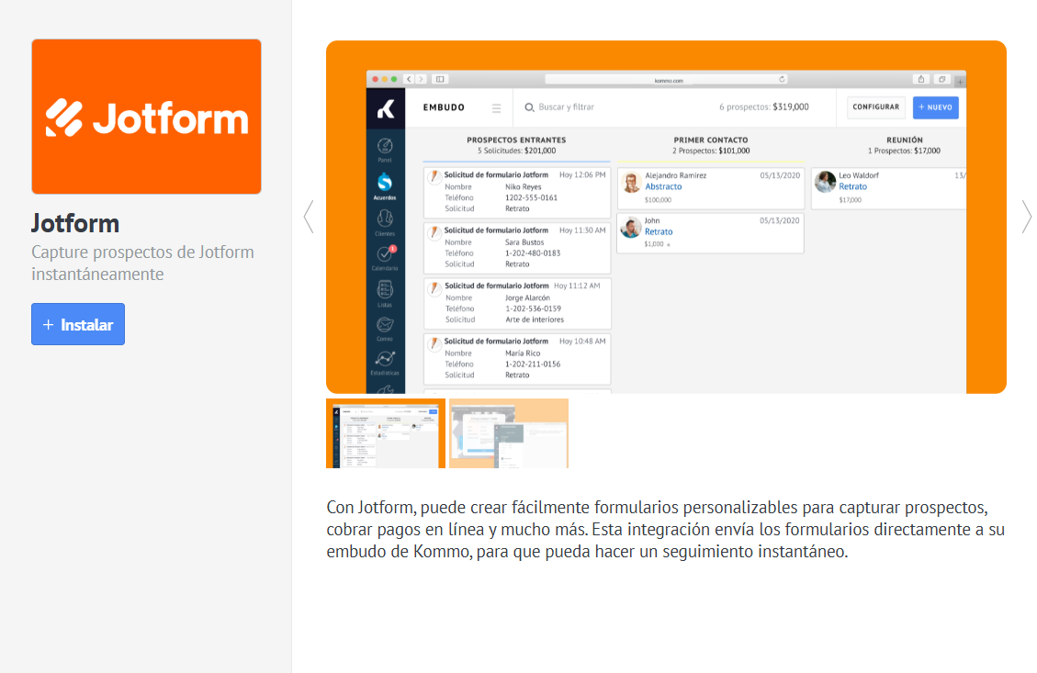Viewport: 1037px width, 673px height.
Task: Go to the next carousel slide arrow
Action: 1026,217
